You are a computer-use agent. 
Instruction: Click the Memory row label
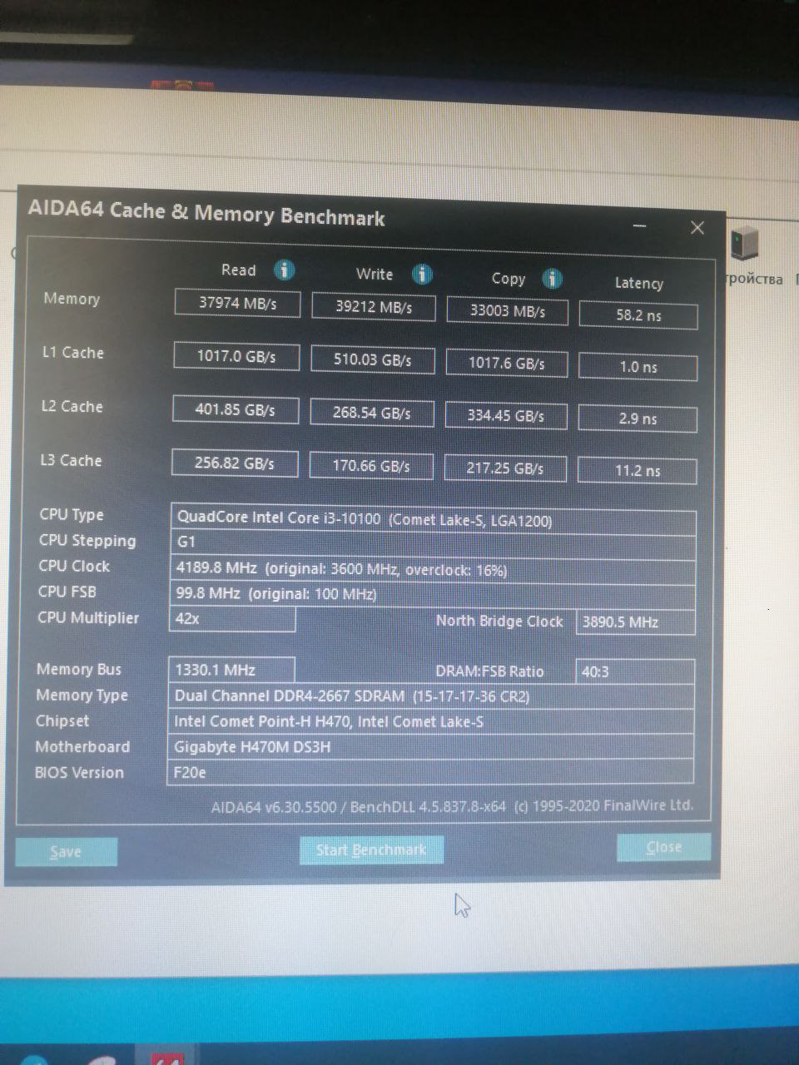coord(72,299)
